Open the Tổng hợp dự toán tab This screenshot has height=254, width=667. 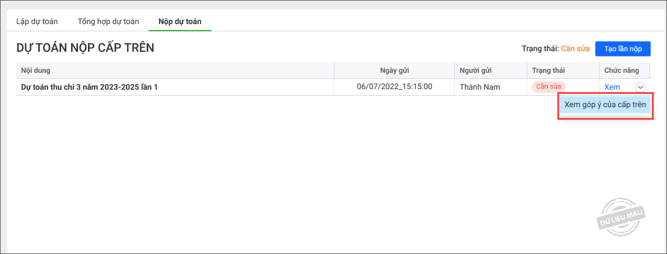coord(108,22)
